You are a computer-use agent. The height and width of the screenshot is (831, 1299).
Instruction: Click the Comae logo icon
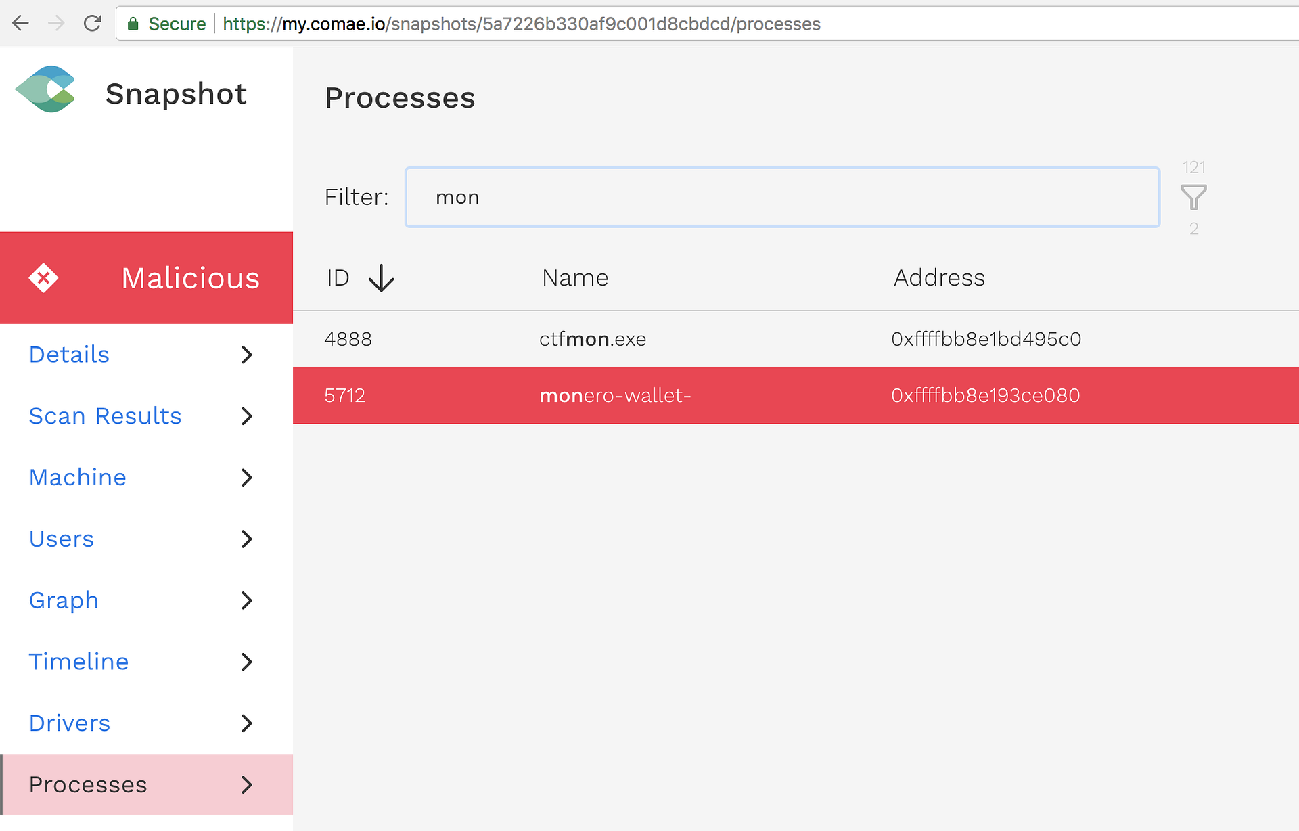[x=45, y=89]
